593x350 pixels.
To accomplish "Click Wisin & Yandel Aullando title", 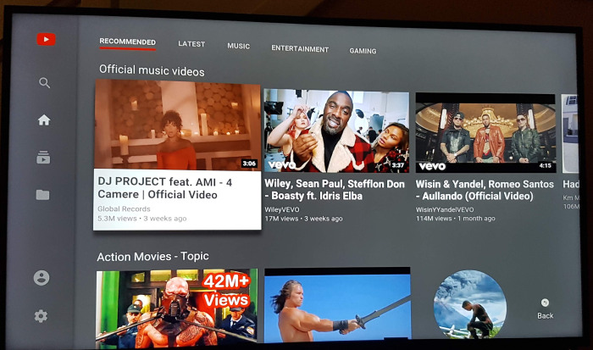I will (x=485, y=191).
